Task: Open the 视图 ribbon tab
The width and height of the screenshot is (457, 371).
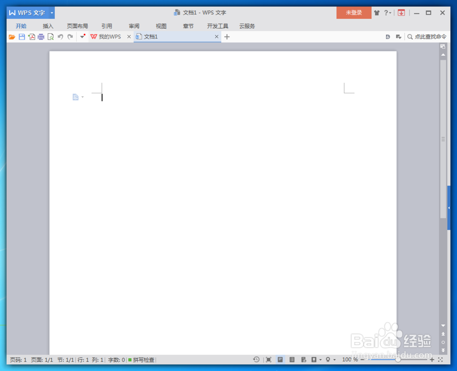Action: (x=161, y=26)
